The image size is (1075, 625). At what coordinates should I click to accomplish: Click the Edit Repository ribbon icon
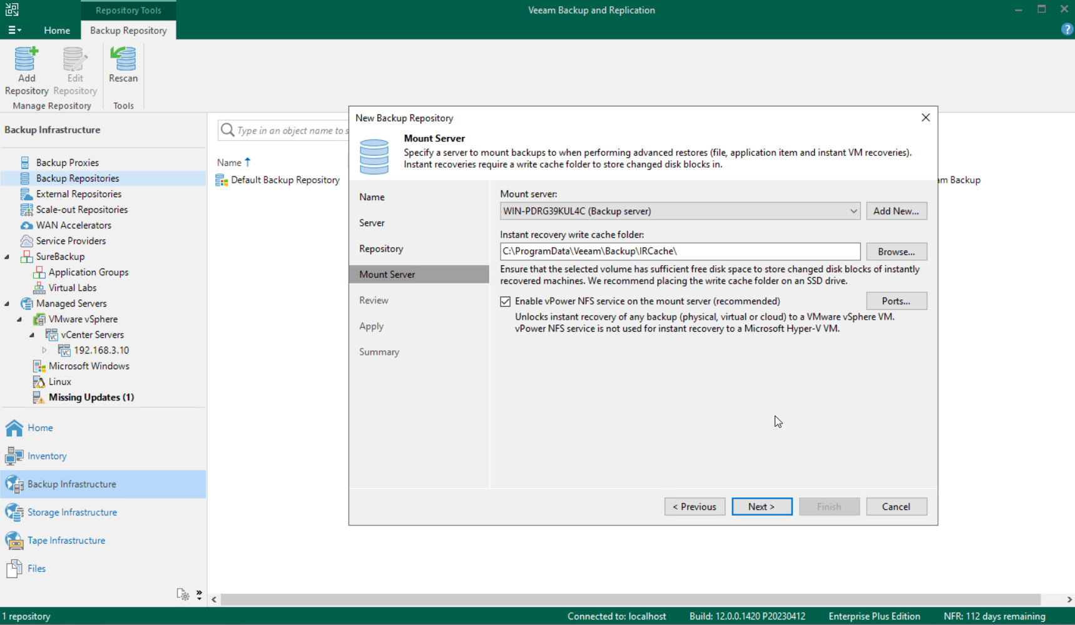coord(75,59)
